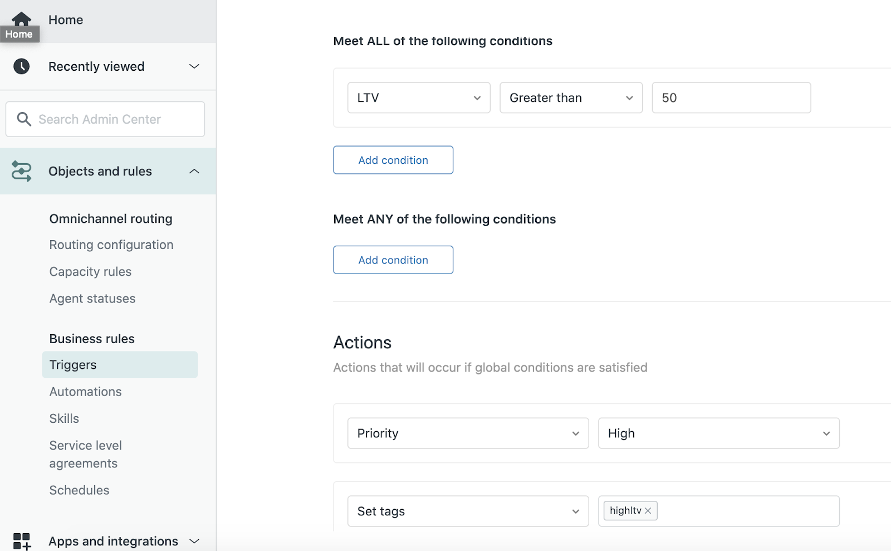This screenshot has width=891, height=551.
Task: Select Triggers under Business rules
Action: pos(120,364)
